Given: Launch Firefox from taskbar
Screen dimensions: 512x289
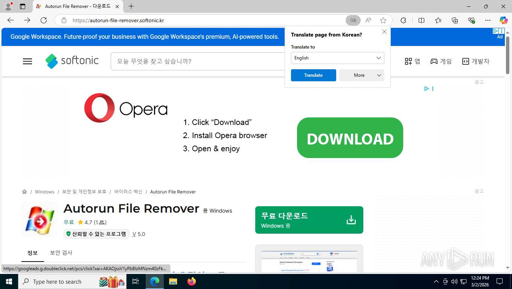Looking at the screenshot, I should [x=192, y=281].
